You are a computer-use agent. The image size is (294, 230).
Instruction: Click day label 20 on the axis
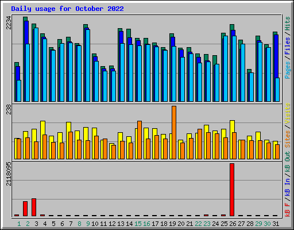click(181, 224)
